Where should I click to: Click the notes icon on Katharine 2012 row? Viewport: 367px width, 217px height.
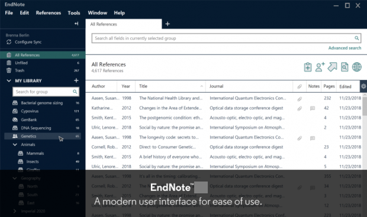coord(312,108)
